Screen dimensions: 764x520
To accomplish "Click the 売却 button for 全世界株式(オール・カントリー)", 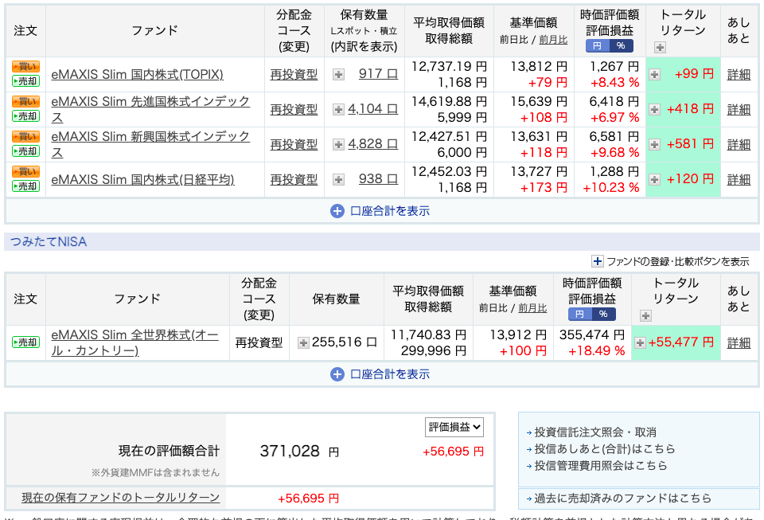I will click(25, 342).
